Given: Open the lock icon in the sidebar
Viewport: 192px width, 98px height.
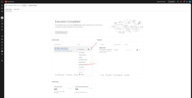Looking at the screenshot, I should (x=2, y=45).
